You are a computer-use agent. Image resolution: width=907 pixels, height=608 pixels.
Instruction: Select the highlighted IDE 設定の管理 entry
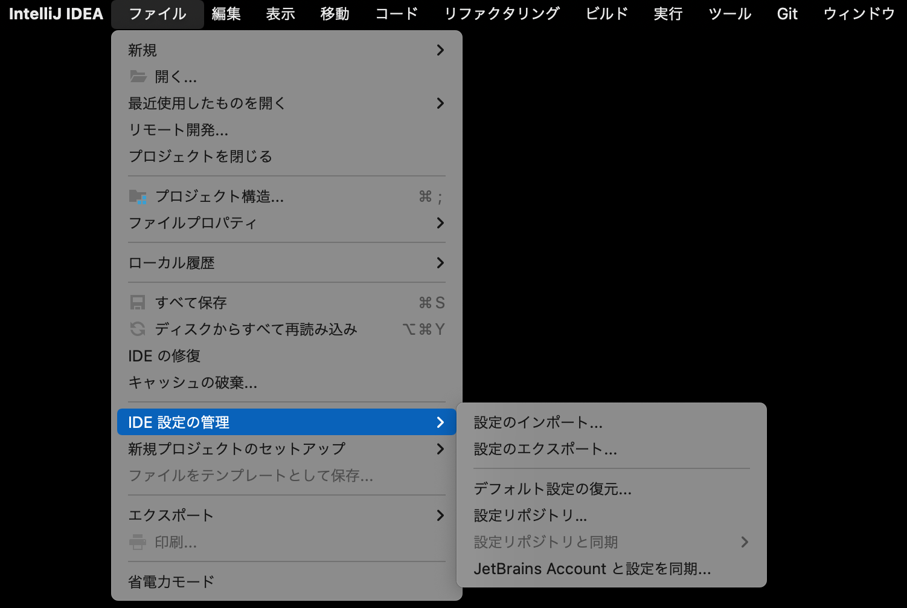(287, 422)
